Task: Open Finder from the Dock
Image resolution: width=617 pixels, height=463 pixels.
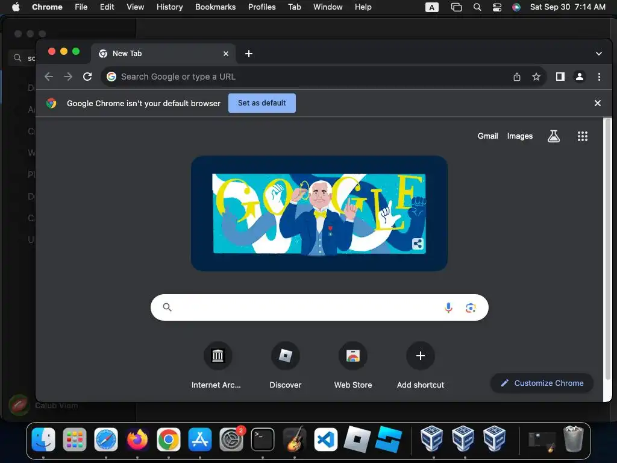Action: (x=43, y=439)
